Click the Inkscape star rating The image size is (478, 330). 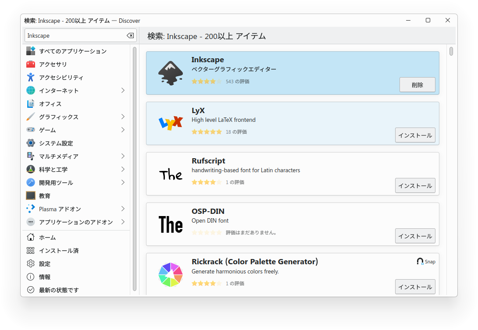(207, 82)
